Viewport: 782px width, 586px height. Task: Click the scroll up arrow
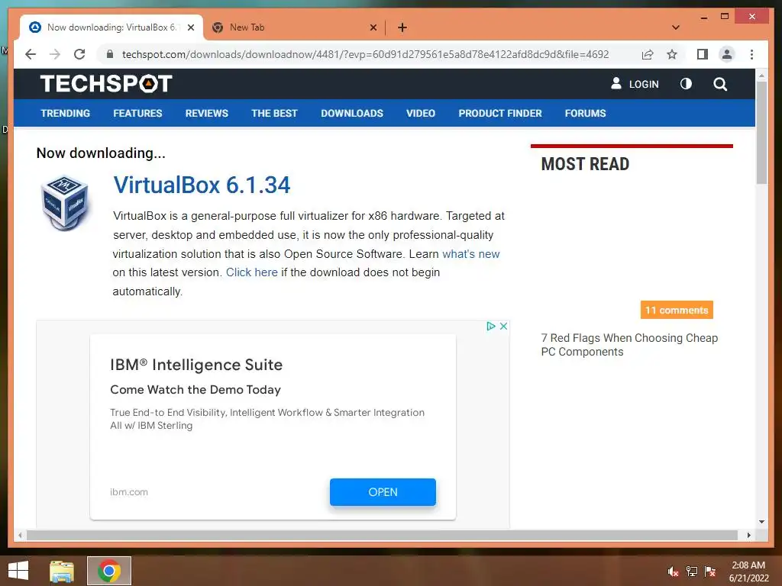tap(761, 76)
